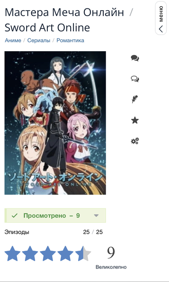This screenshot has width=169, height=282.
Task: Go to Аниме breadcrumb link
Action: [x=13, y=40]
